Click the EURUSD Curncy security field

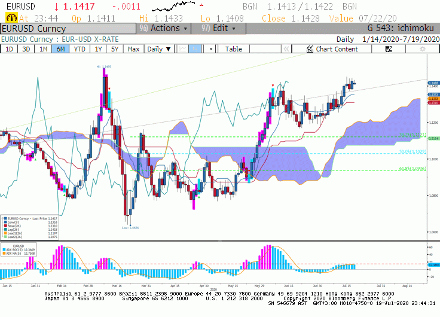(68, 29)
